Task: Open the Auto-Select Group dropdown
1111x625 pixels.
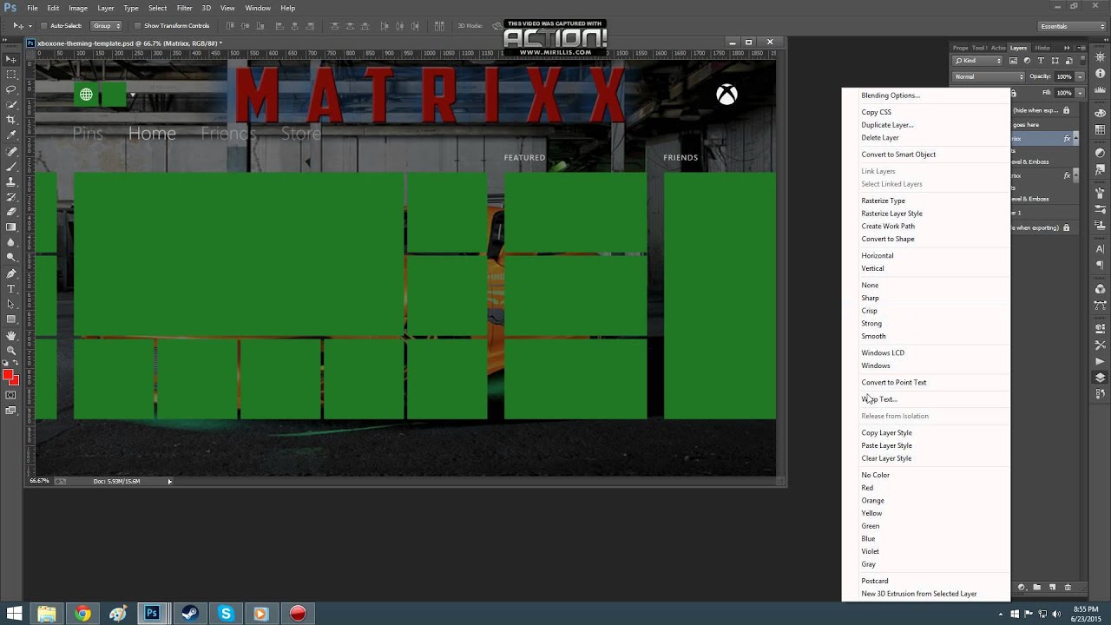Action: coord(108,26)
